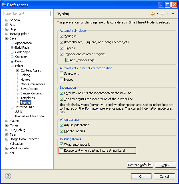This screenshot has height=184, width=179.
Task: Enable Escape text when pasting into string literal
Action: [x=61, y=151]
